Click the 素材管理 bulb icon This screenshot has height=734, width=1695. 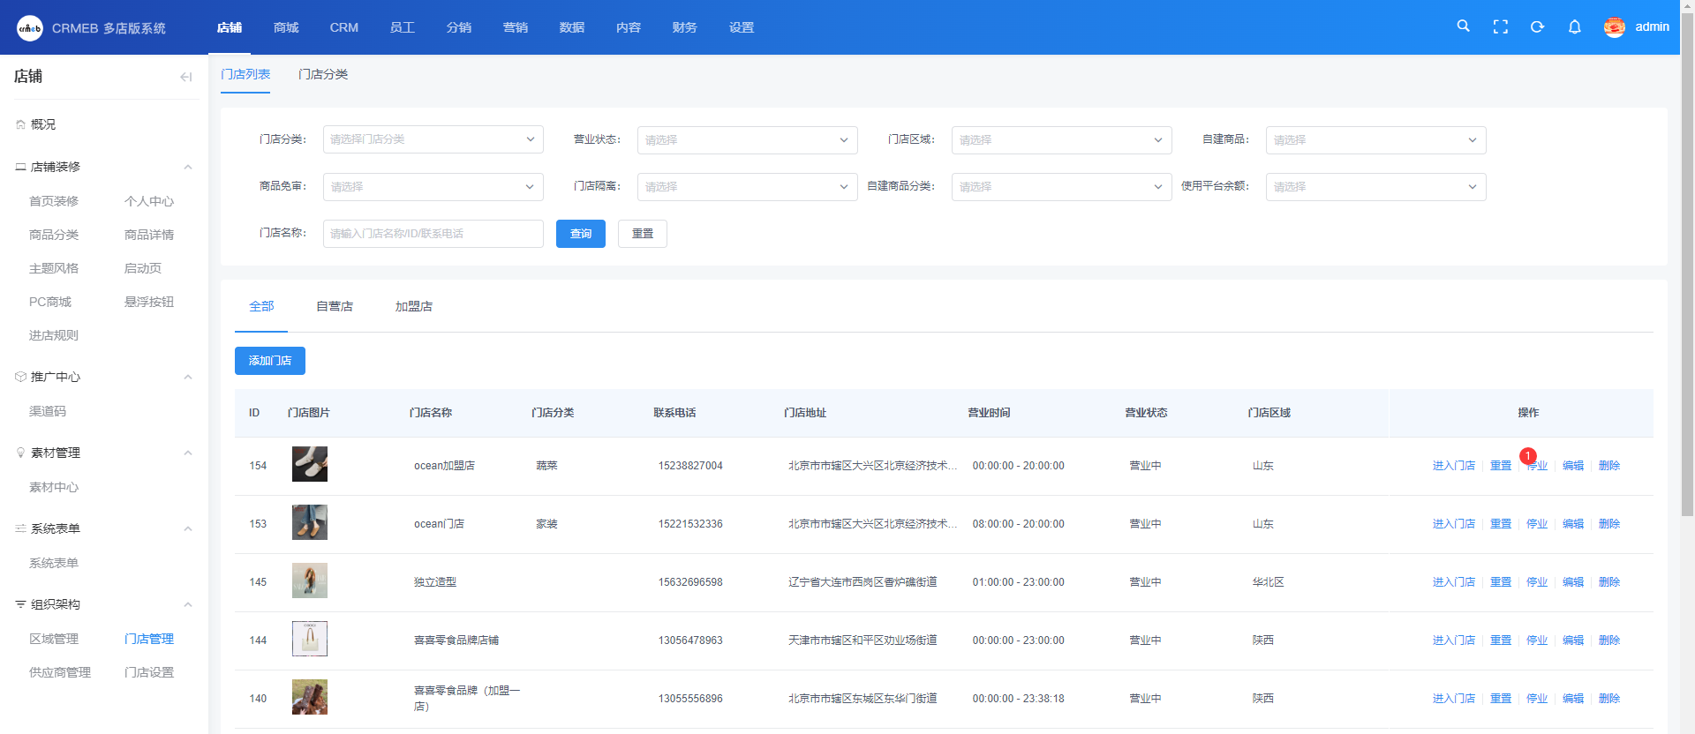pyautogui.click(x=20, y=453)
